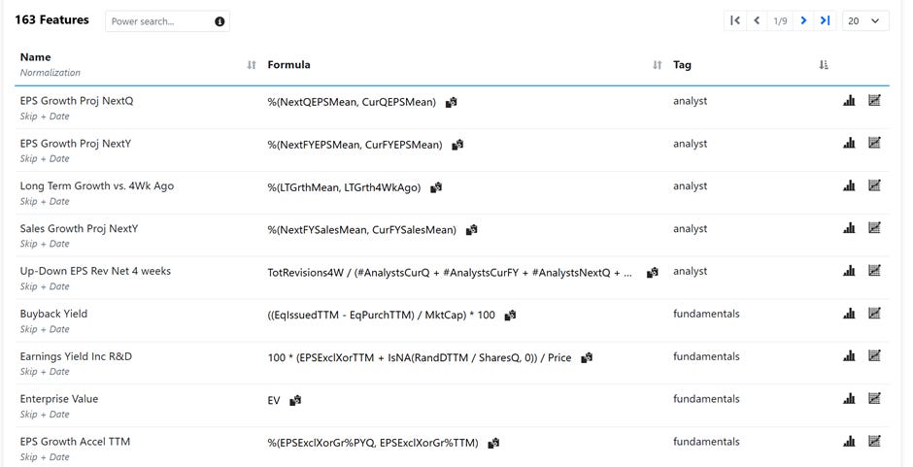Open line chart for Buyback Yield
This screenshot has width=913, height=467.
(x=874, y=314)
